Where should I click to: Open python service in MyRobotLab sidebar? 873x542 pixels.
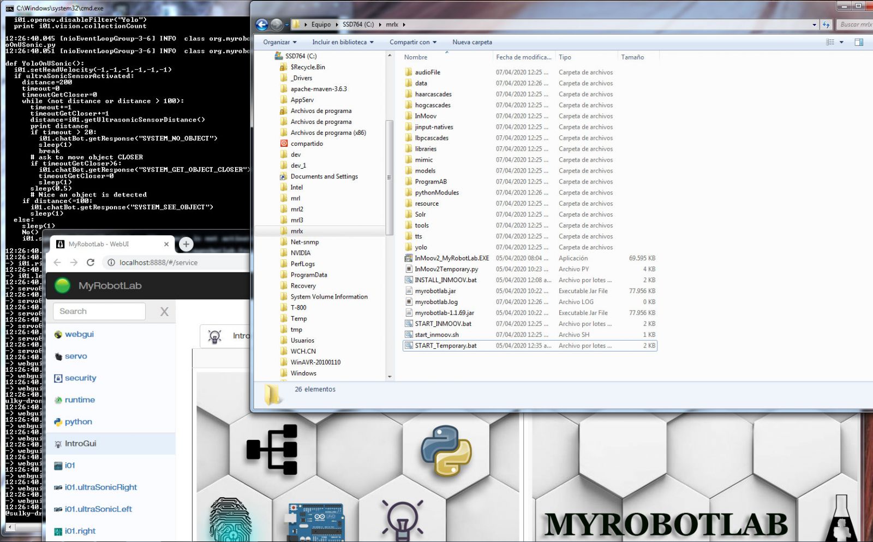[x=78, y=421]
